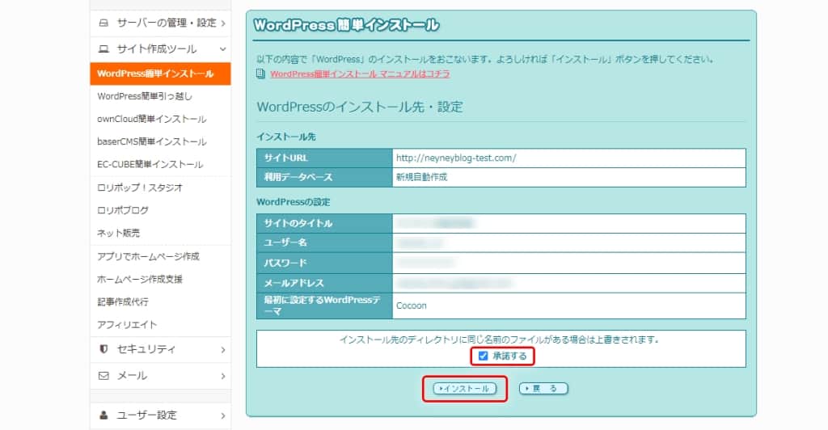
Task: Collapse the サイト作成ツール chevron
Action: click(x=223, y=49)
